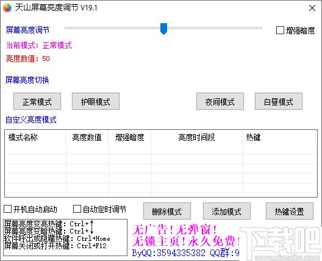Click 软件呼出或隐藏热键 Ctrl+Home line
The image size is (322, 261).
tap(57, 238)
